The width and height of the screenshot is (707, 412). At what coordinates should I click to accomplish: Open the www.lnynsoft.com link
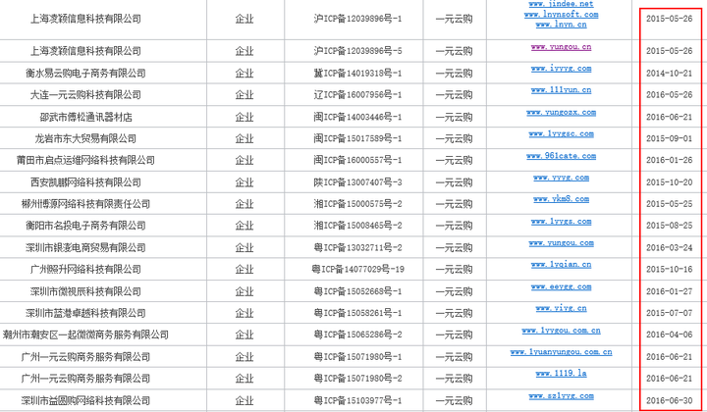coord(561,15)
